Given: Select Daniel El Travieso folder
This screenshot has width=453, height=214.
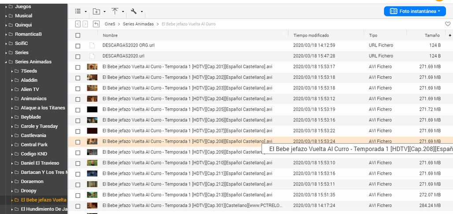Looking at the screenshot, I should click(40, 163).
